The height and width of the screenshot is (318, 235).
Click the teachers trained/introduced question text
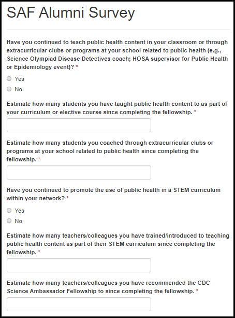pyautogui.click(x=118, y=244)
